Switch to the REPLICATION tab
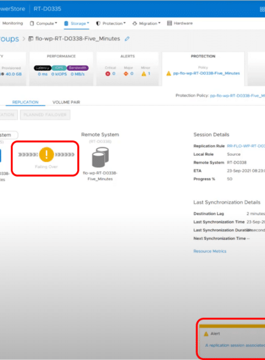 click(25, 102)
